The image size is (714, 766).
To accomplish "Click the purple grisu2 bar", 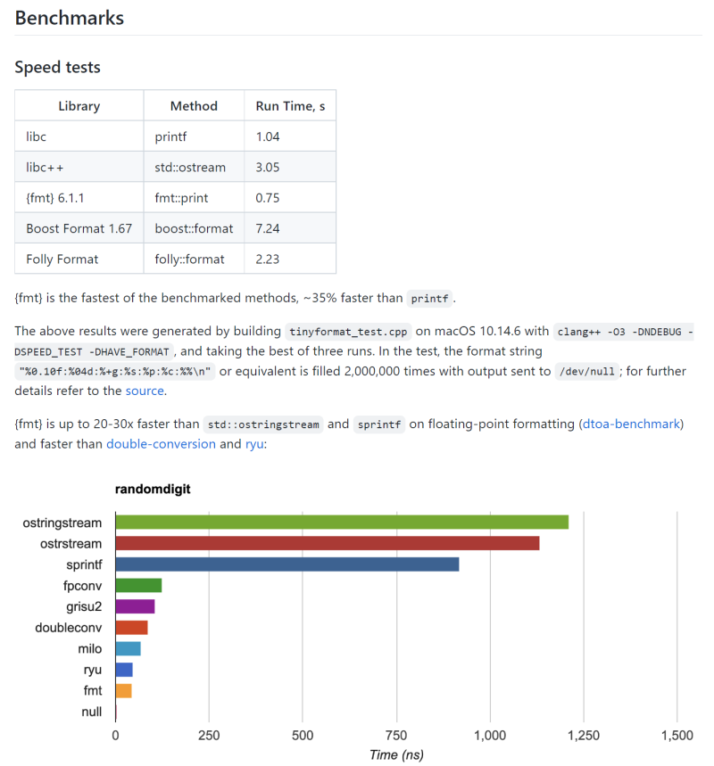I will [135, 606].
